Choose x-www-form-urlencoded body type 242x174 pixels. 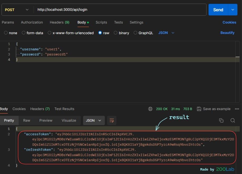(x=49, y=33)
